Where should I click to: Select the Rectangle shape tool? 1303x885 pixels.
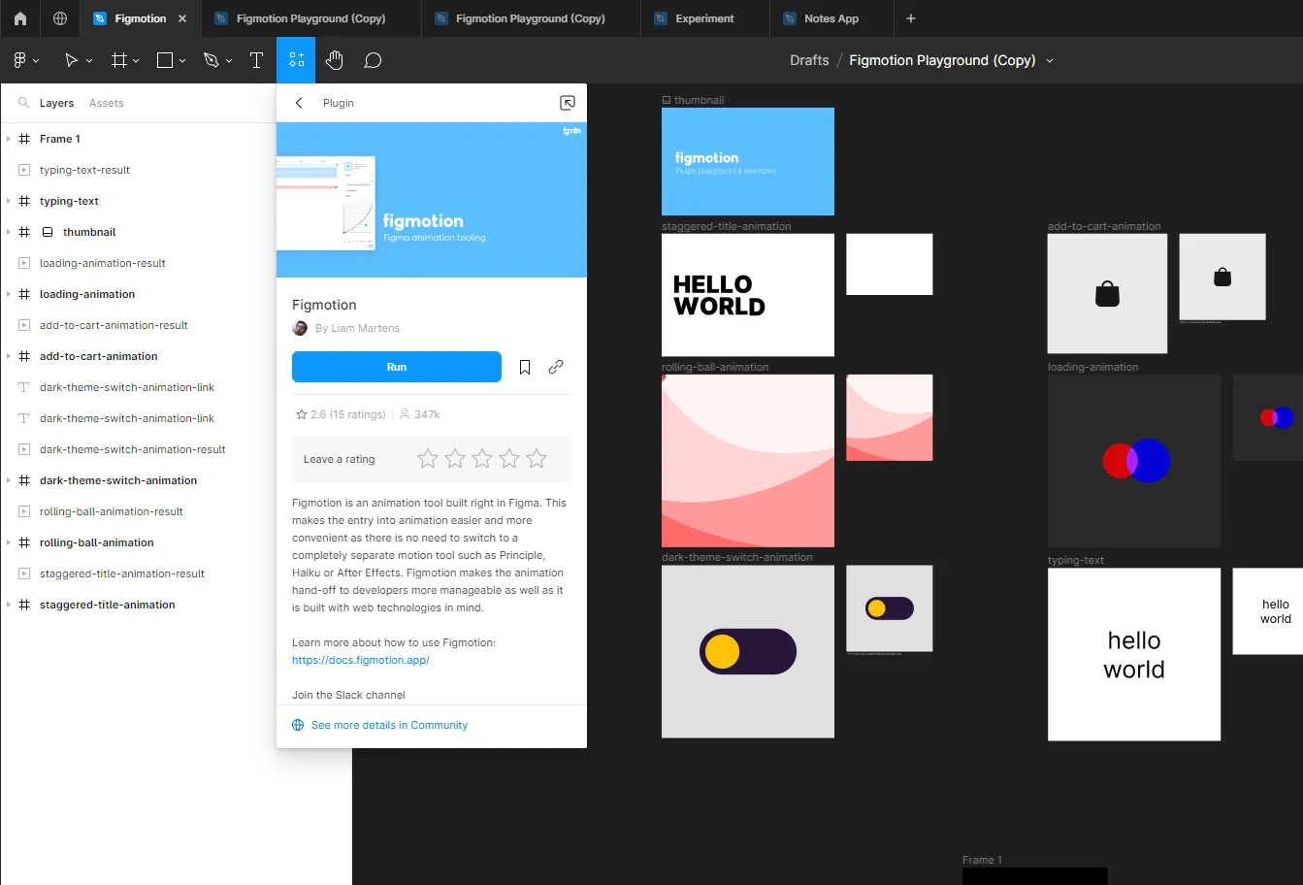coord(165,60)
